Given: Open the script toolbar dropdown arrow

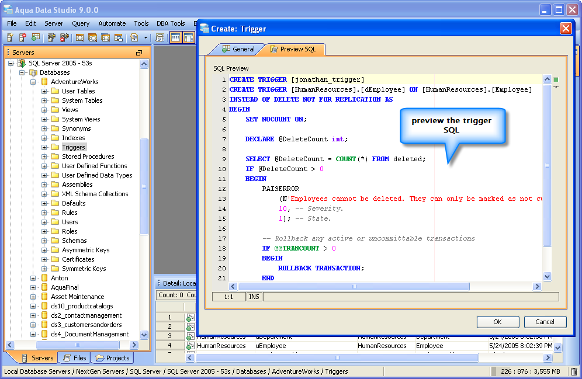Looking at the screenshot, I should (x=145, y=38).
